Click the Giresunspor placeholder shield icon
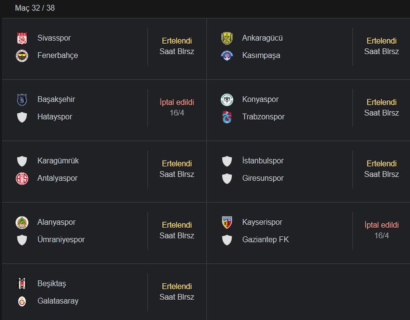This screenshot has height=320, width=410. pos(227,179)
